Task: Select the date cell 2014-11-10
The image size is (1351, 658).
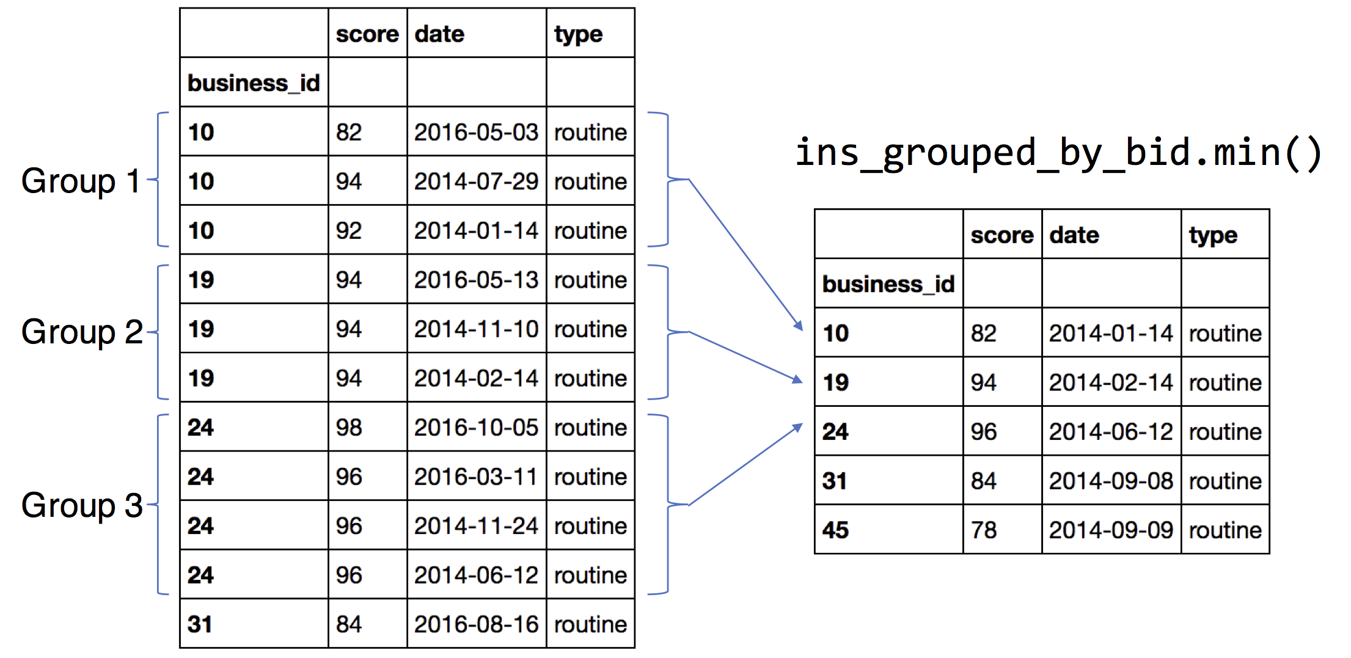Action: tap(475, 329)
